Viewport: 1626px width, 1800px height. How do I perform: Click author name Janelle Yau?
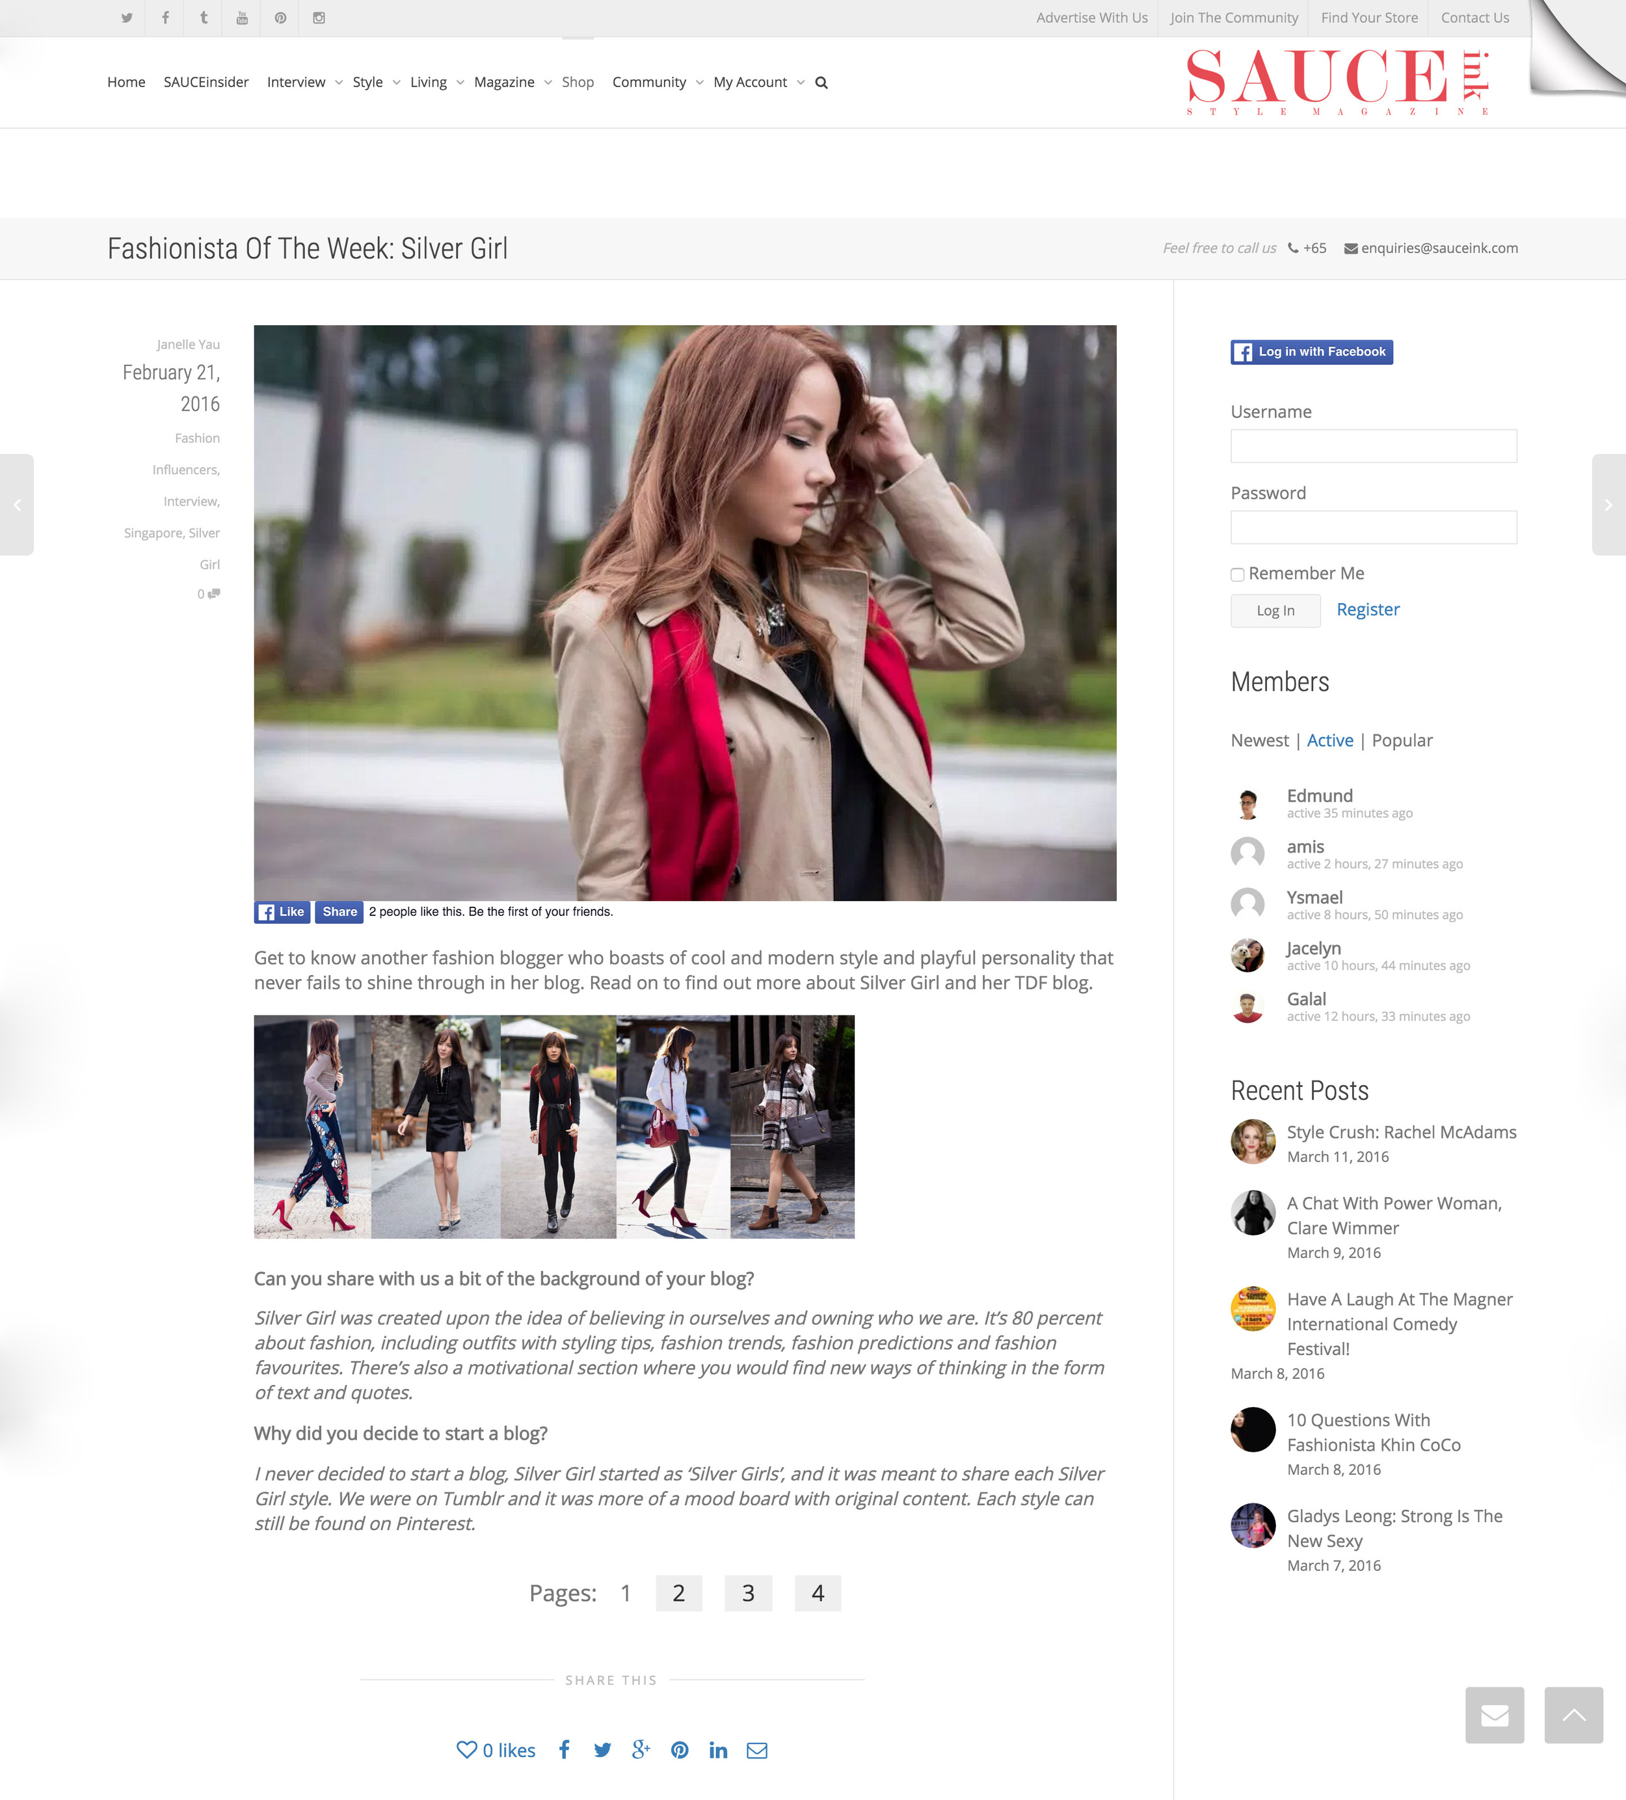click(x=189, y=345)
